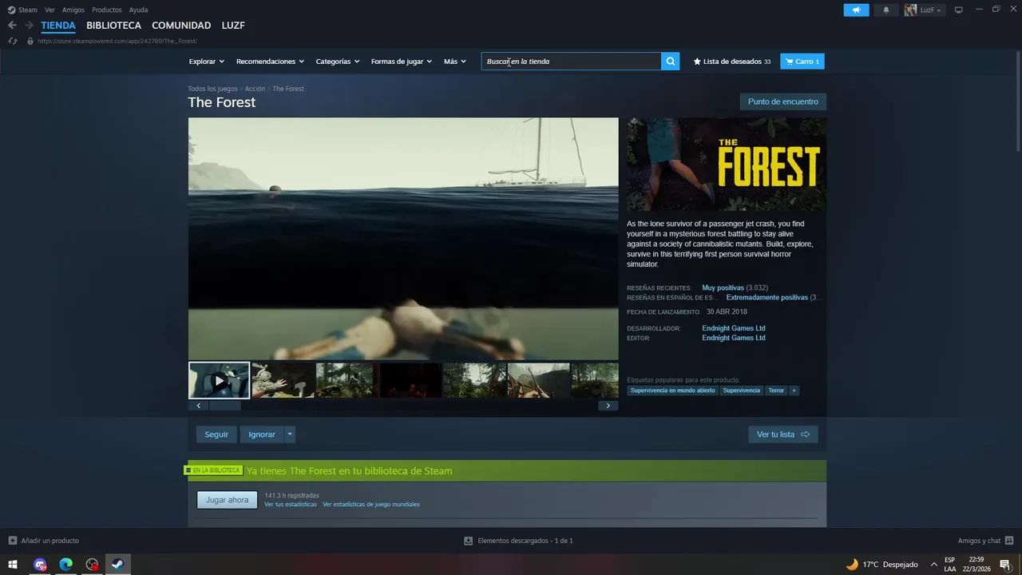Click the plus button to add tags

pos(794,391)
